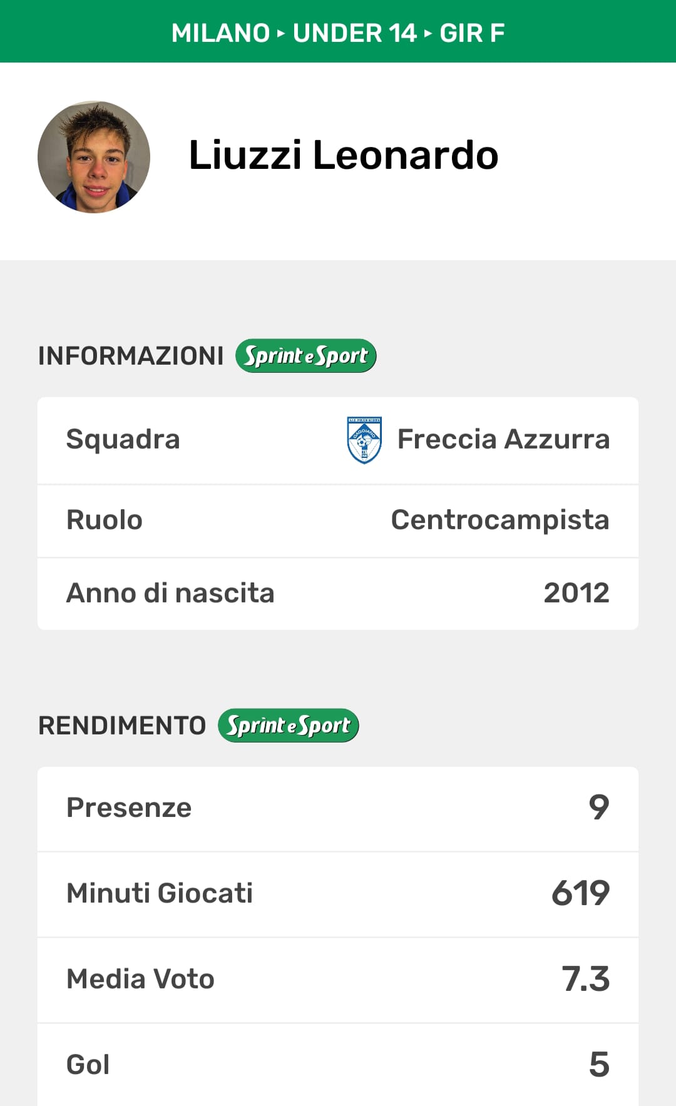Go to Milano in the breadcrumb
The image size is (676, 1106).
[220, 33]
